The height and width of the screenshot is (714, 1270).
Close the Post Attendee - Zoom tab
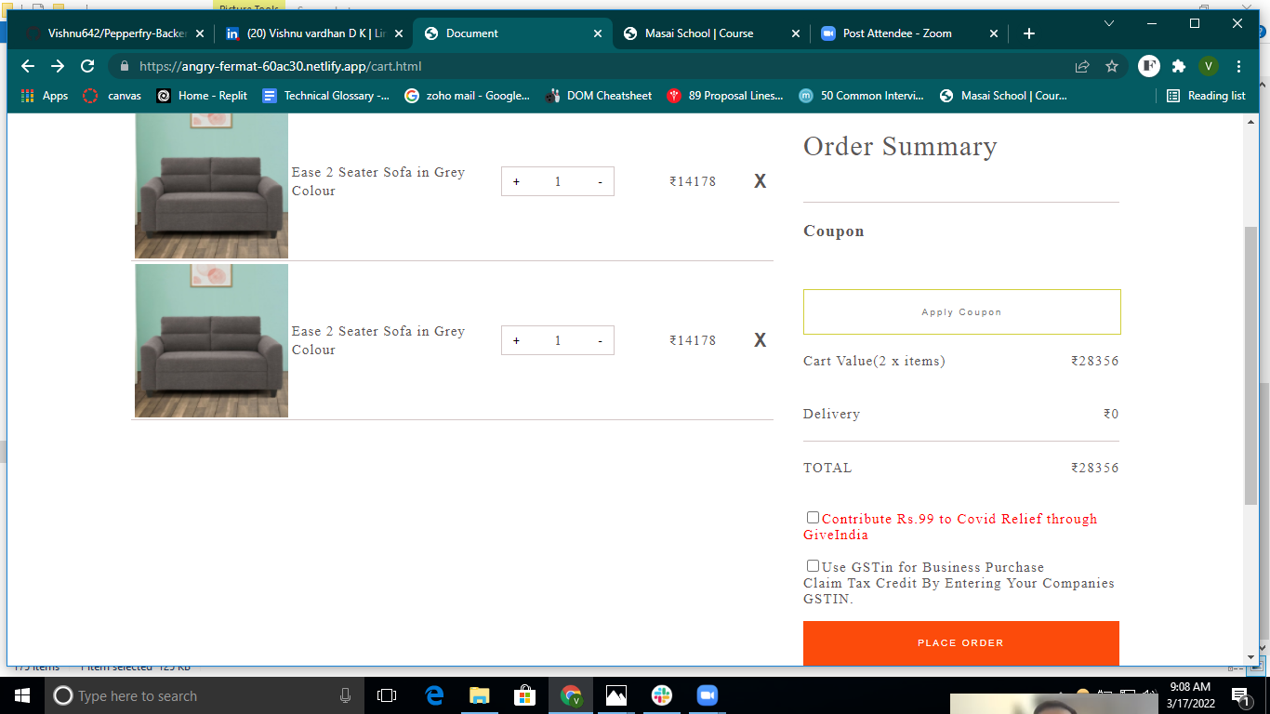[x=993, y=33]
